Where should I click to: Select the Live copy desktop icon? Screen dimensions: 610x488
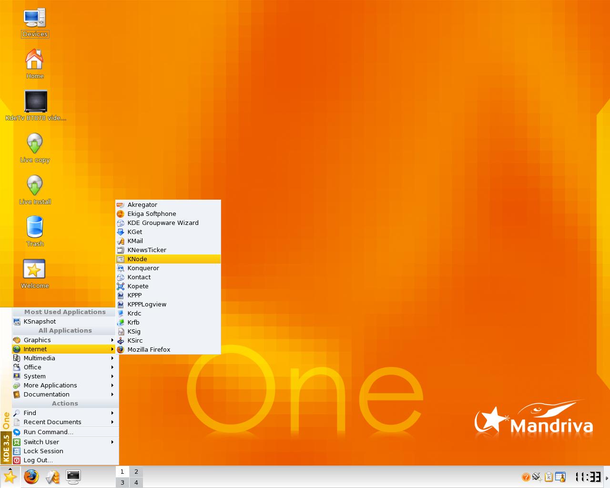35,148
